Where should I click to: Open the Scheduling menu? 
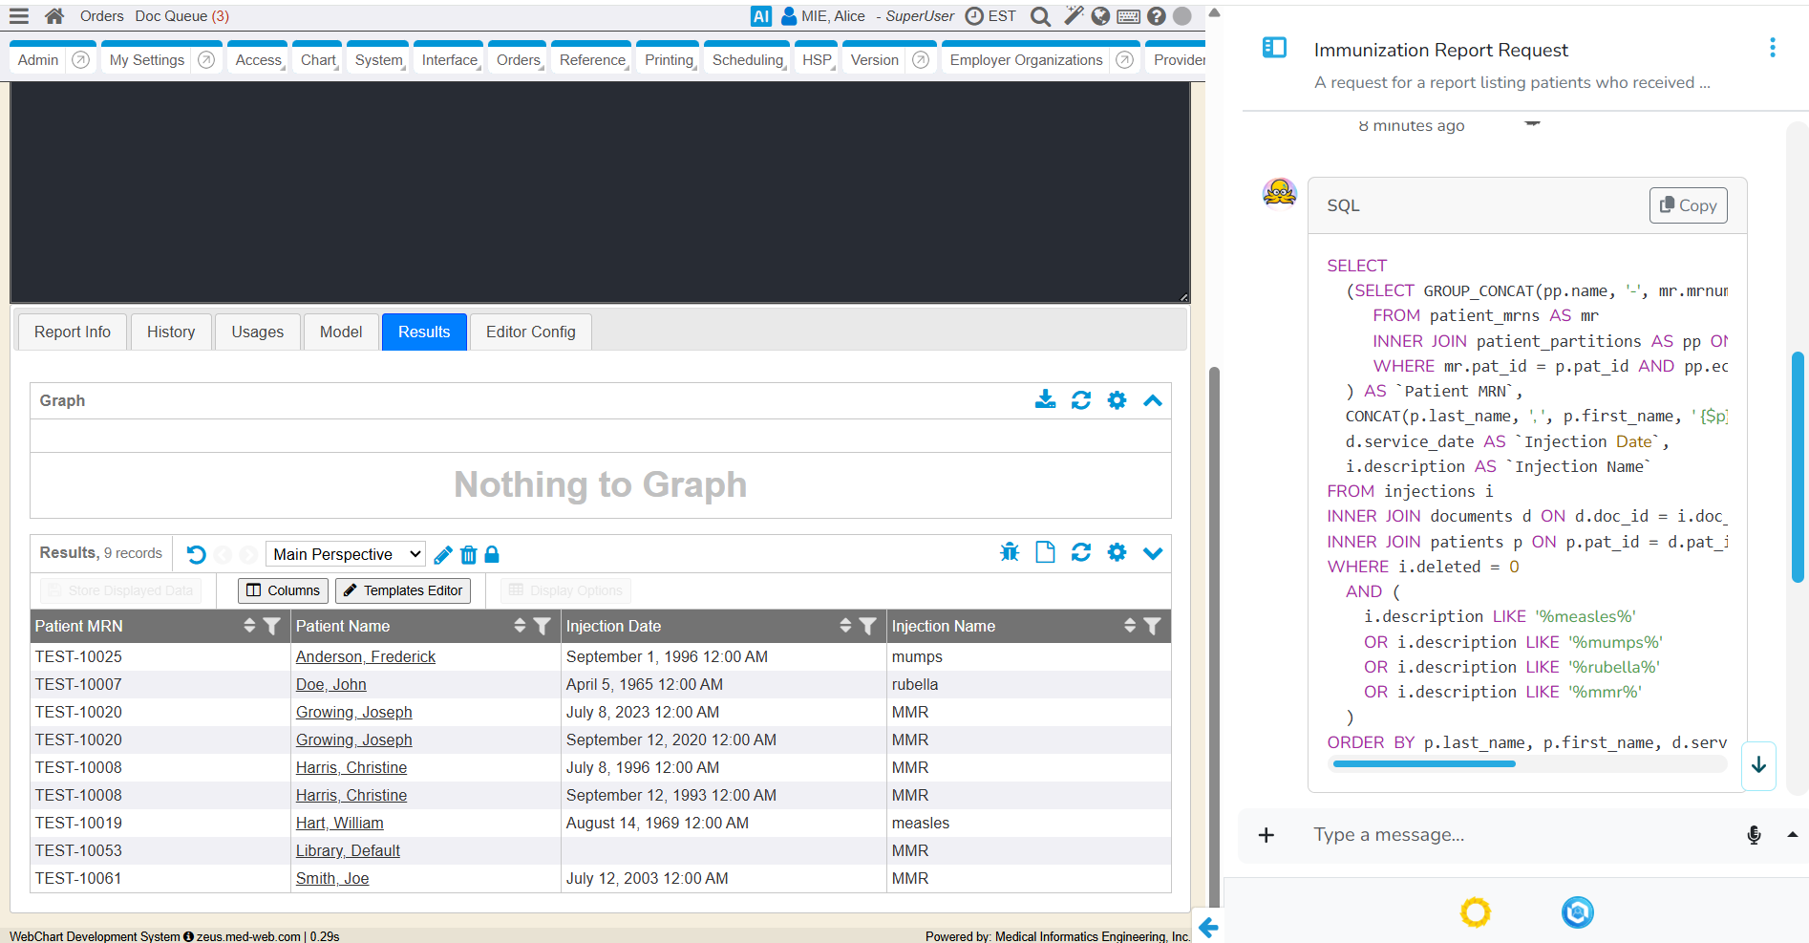click(x=747, y=60)
